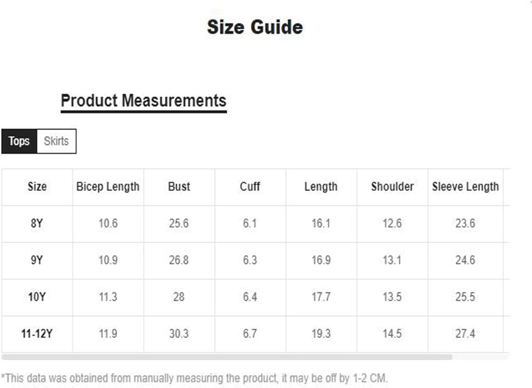532x388 pixels.
Task: Click the Bust column header
Action: (179, 187)
